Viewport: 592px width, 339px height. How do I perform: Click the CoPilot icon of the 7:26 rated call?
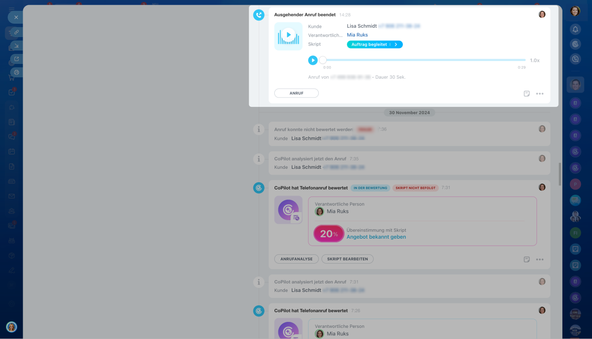[259, 311]
